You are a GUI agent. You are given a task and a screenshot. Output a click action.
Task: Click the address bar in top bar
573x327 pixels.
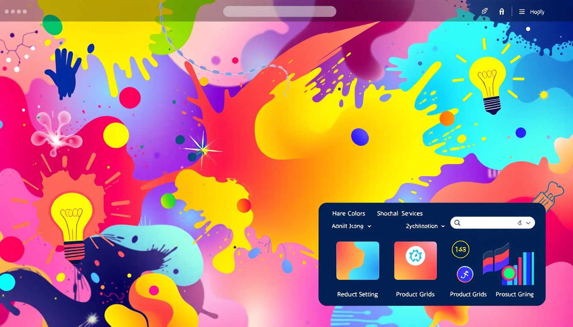(280, 11)
